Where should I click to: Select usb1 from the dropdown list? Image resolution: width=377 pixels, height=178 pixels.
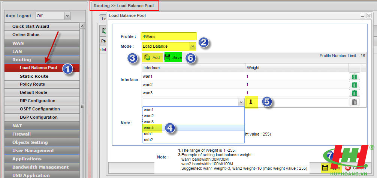click(x=193, y=134)
